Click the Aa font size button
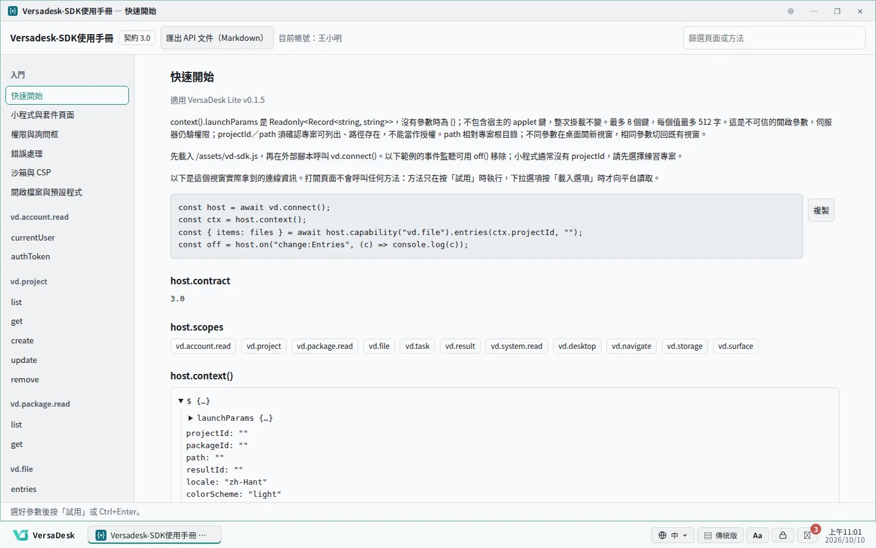 pyautogui.click(x=757, y=535)
